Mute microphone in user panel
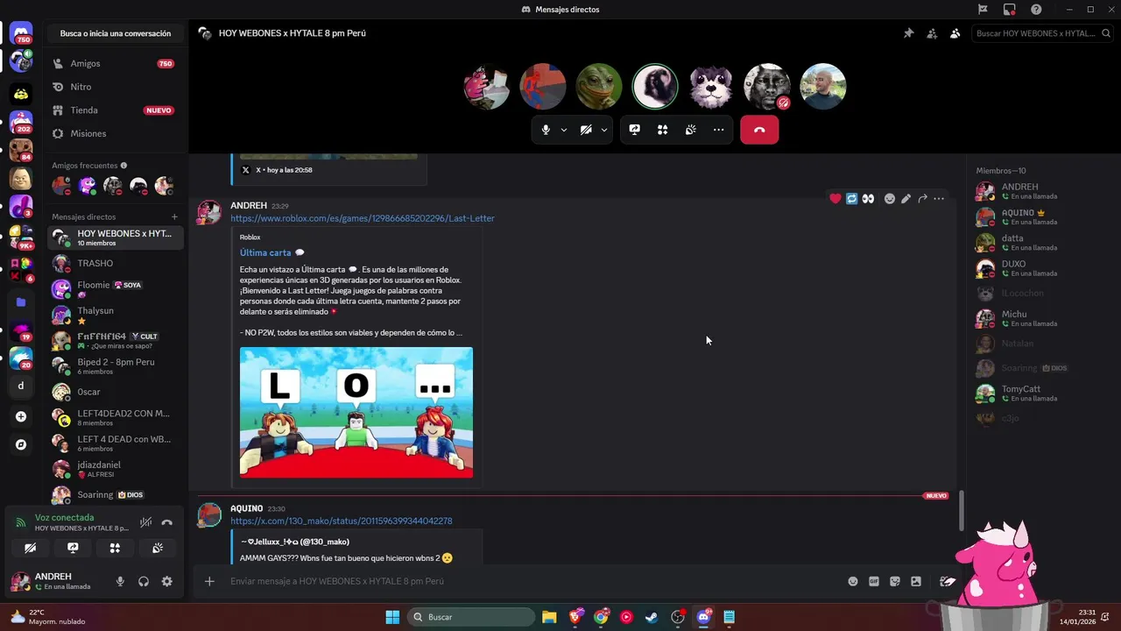 point(120,581)
